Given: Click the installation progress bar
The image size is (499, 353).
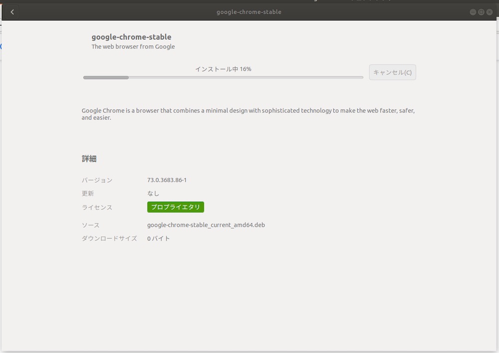Looking at the screenshot, I should pyautogui.click(x=223, y=77).
